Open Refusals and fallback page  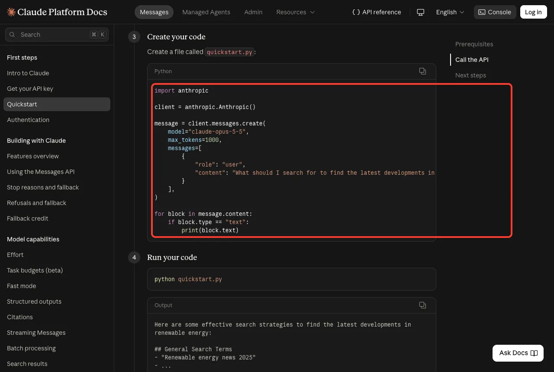pyautogui.click(x=37, y=203)
